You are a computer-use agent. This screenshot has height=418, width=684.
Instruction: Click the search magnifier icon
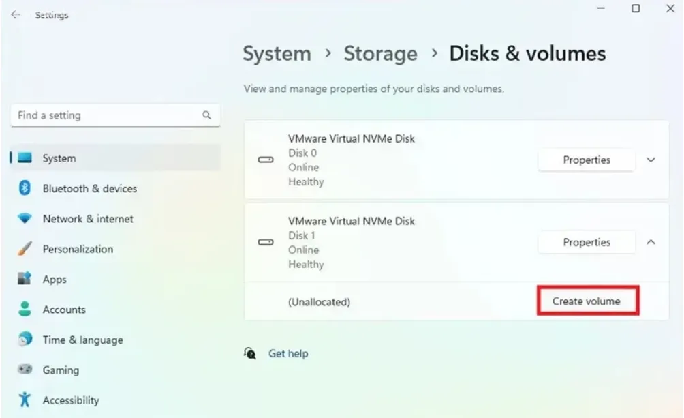(206, 116)
